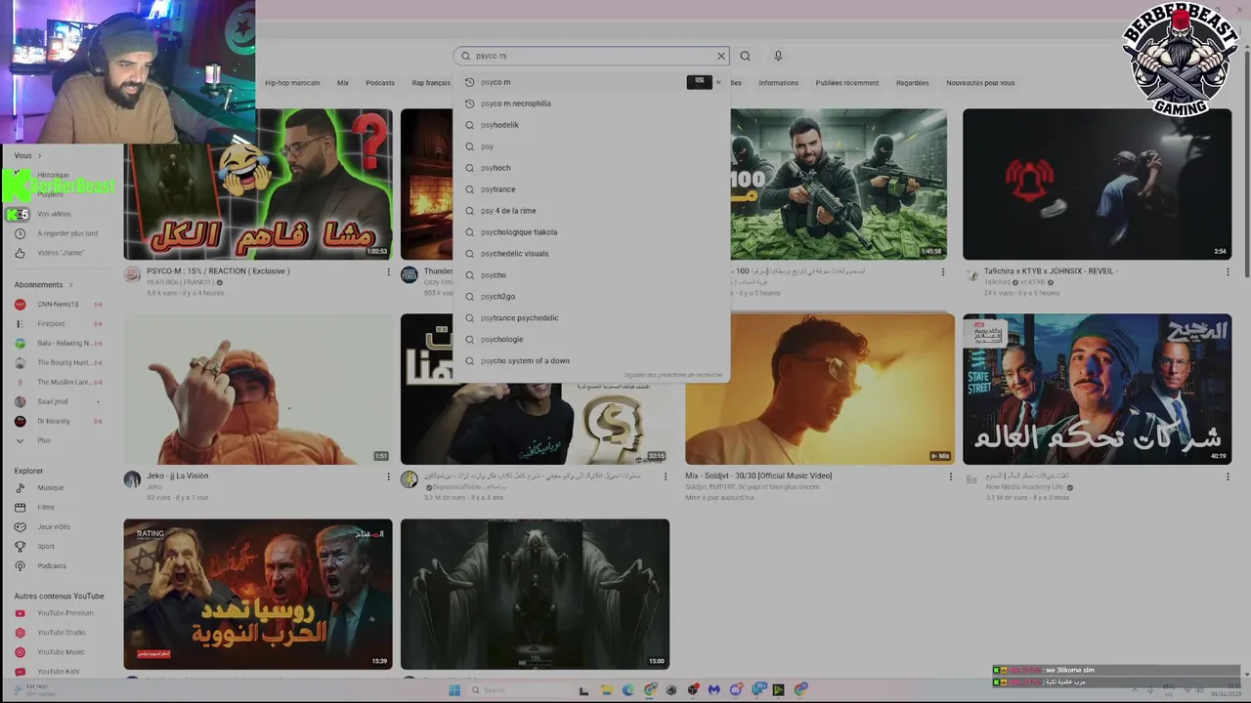This screenshot has height=703, width=1251.
Task: Select the Rap français filter chip
Action: (431, 83)
